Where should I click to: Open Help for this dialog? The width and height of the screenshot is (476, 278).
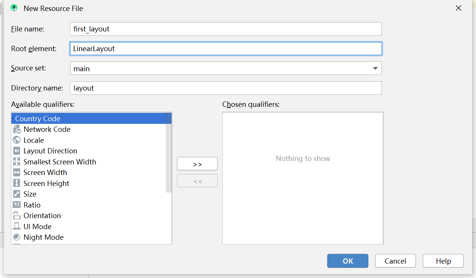[x=443, y=261]
